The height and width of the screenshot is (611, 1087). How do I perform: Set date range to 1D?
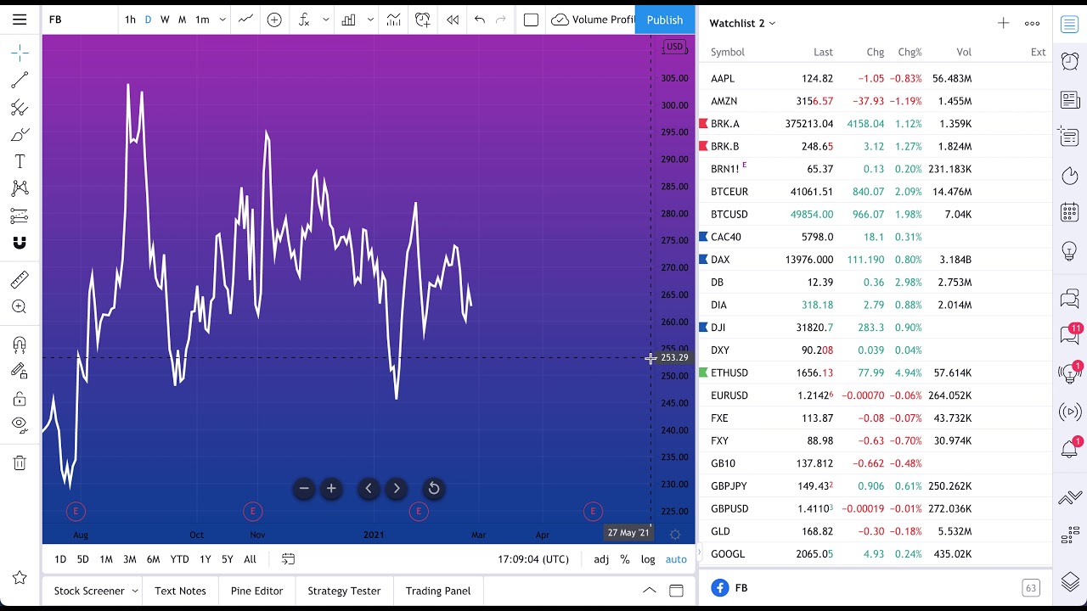tap(60, 559)
